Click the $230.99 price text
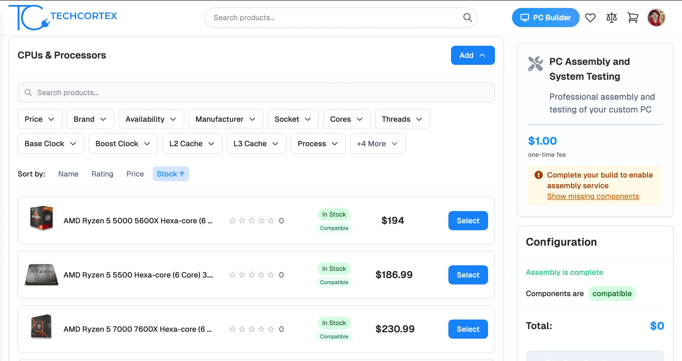Viewport: 682px width, 361px height. 395,329
